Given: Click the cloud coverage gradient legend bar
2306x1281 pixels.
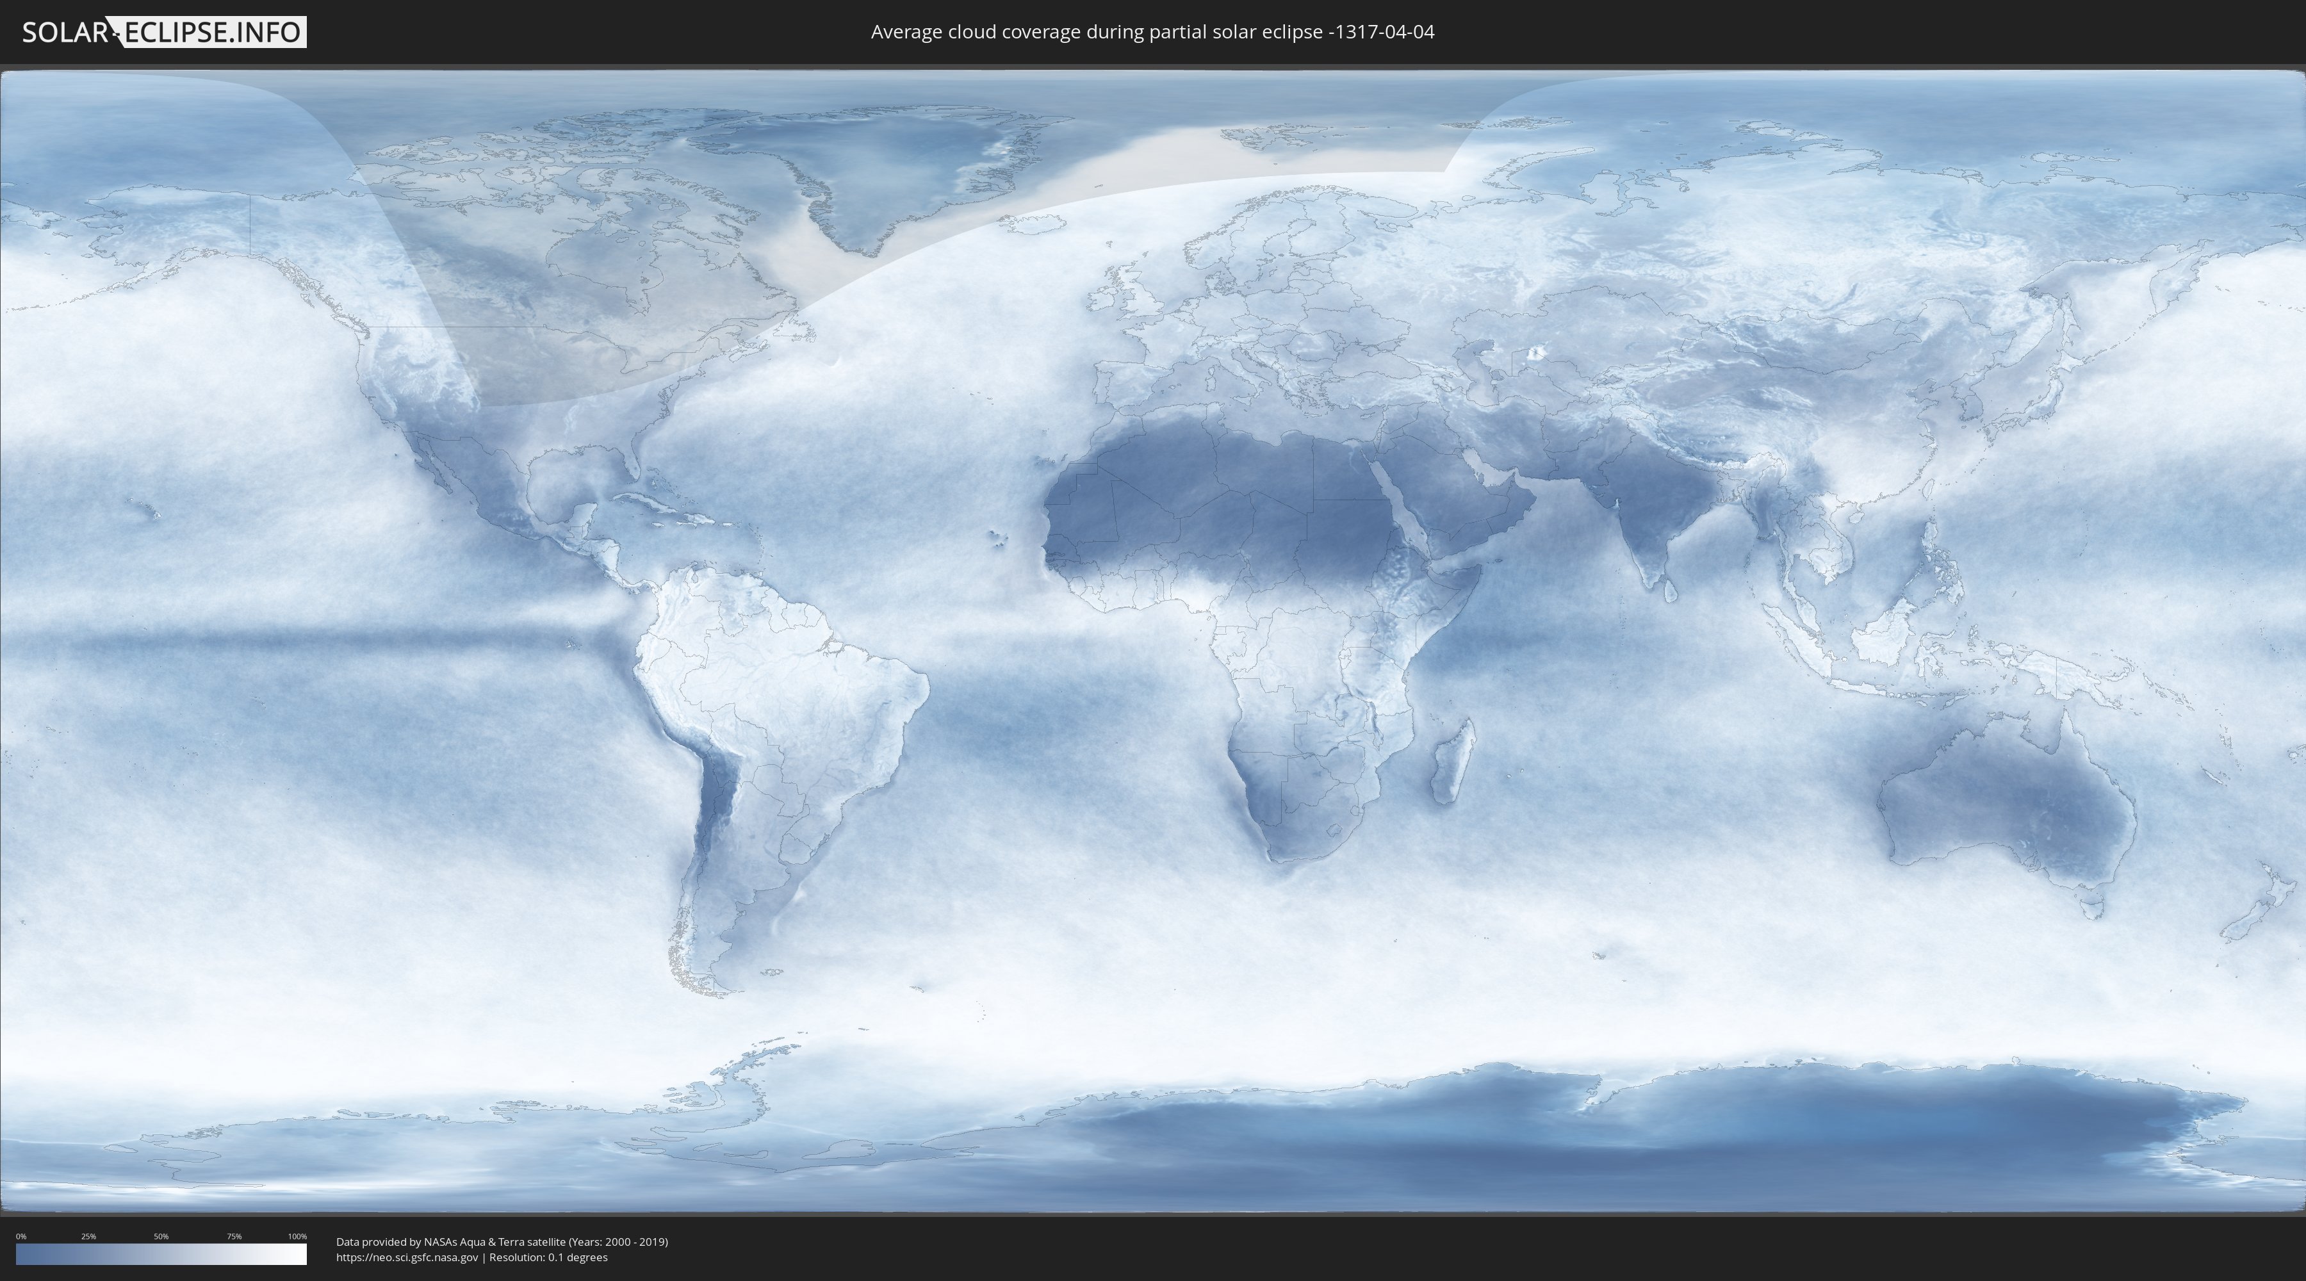Looking at the screenshot, I should (x=161, y=1254).
